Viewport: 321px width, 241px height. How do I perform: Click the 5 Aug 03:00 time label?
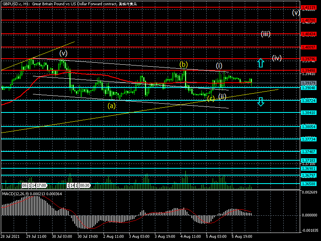point(216,237)
